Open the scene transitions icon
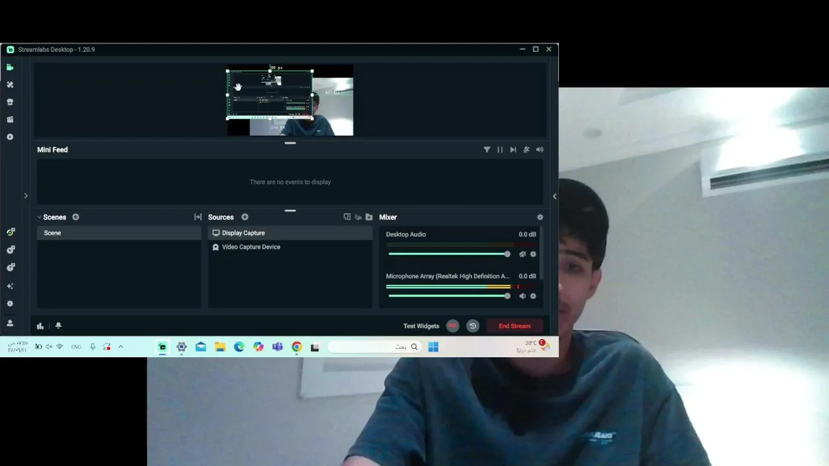 point(198,217)
